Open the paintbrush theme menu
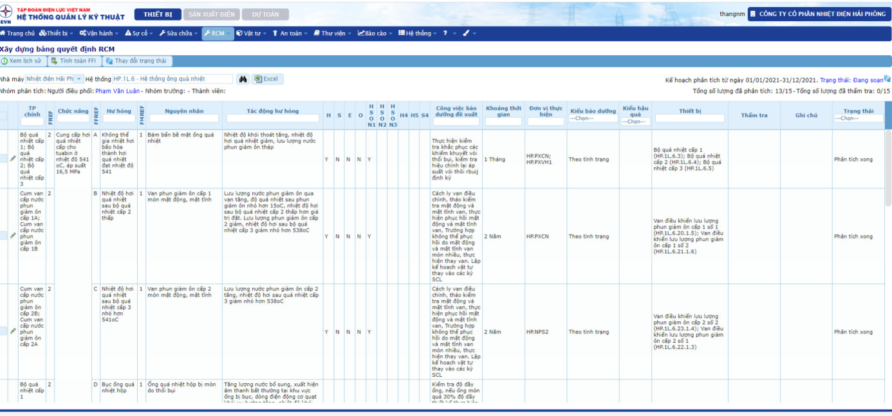 [x=469, y=33]
